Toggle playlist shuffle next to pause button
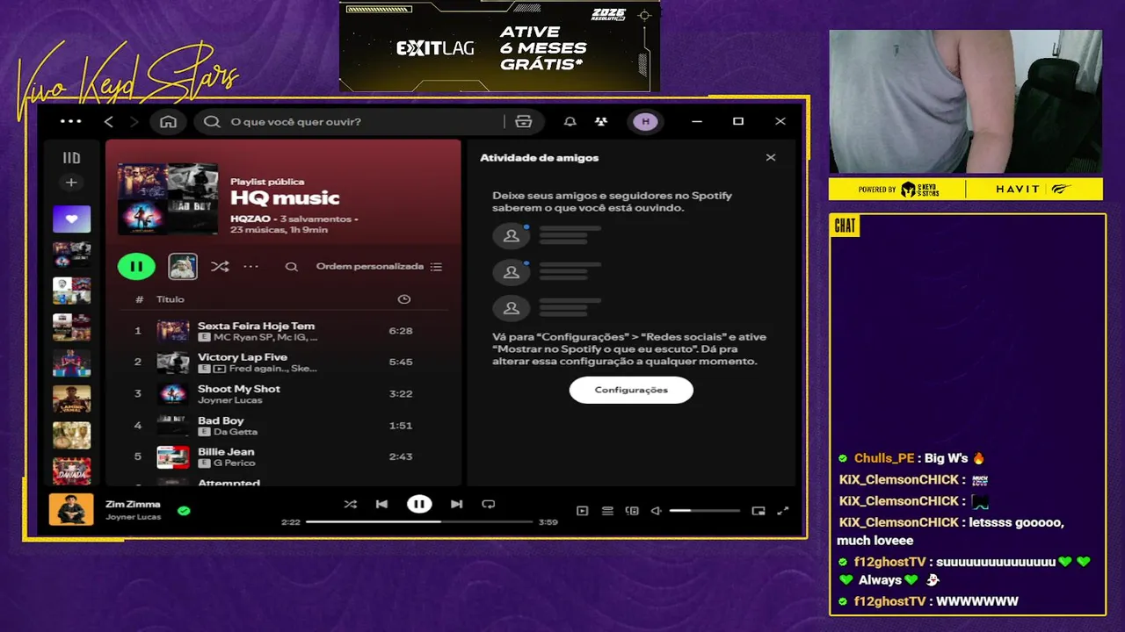This screenshot has height=632, width=1125. click(219, 266)
